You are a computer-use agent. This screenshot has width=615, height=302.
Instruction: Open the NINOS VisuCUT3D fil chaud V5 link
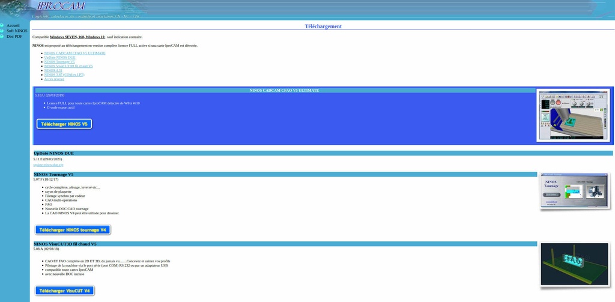[x=68, y=66]
